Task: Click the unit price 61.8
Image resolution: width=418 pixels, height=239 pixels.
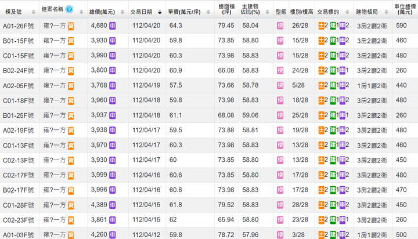Action: [176, 205]
